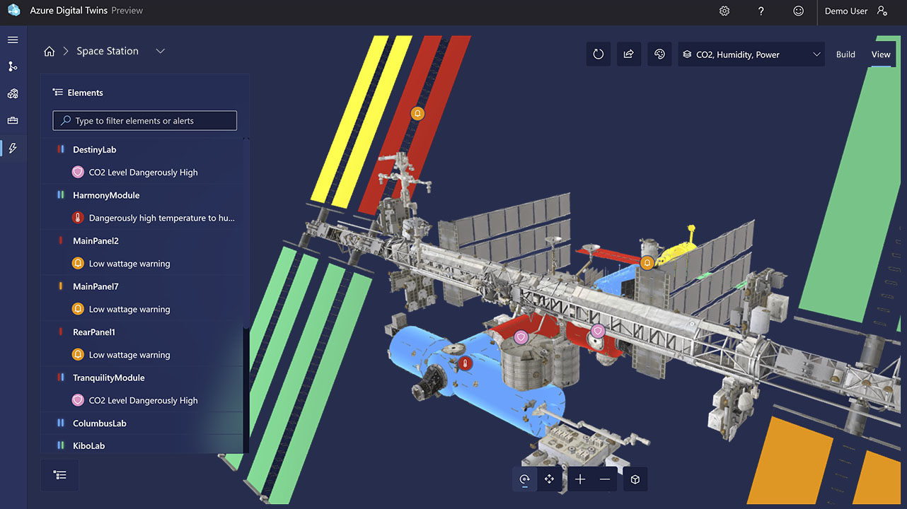The image size is (907, 509).
Task: Open the Demo User account menu
Action: [x=856, y=11]
